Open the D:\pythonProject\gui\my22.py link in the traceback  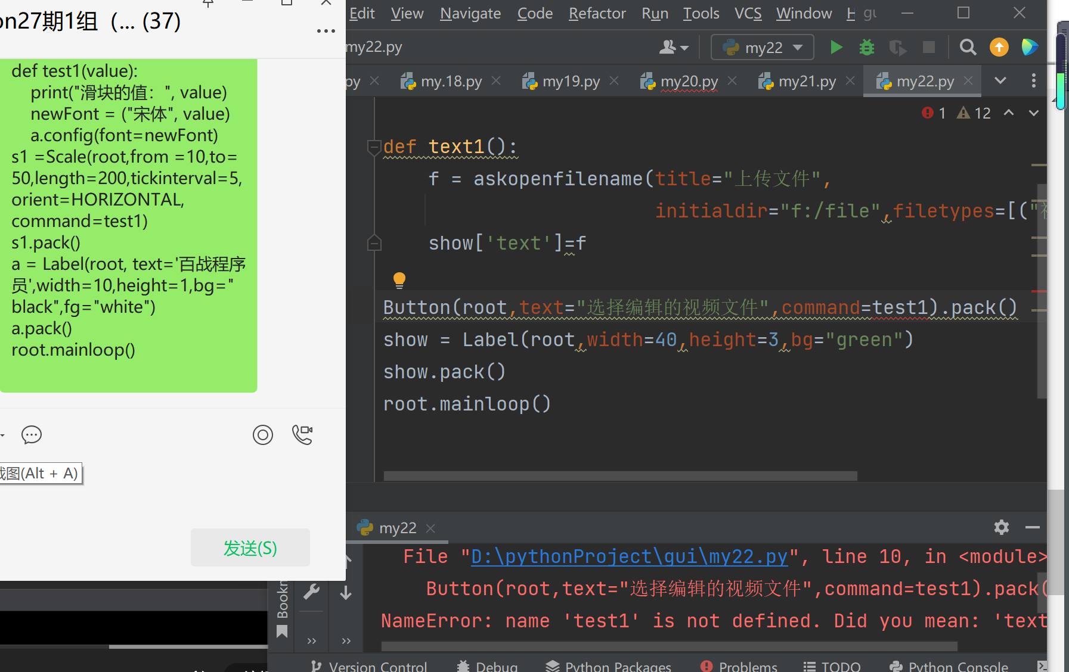pyautogui.click(x=630, y=556)
